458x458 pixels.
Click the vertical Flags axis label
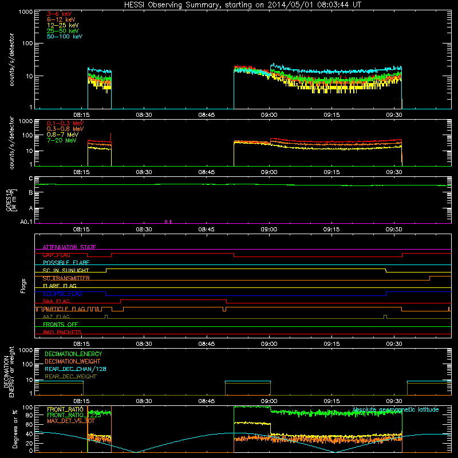[23, 286]
